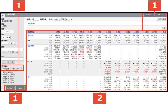Open the 月度 dropdown showing 1
Viewport: 168px width, 104px height.
coord(68,19)
